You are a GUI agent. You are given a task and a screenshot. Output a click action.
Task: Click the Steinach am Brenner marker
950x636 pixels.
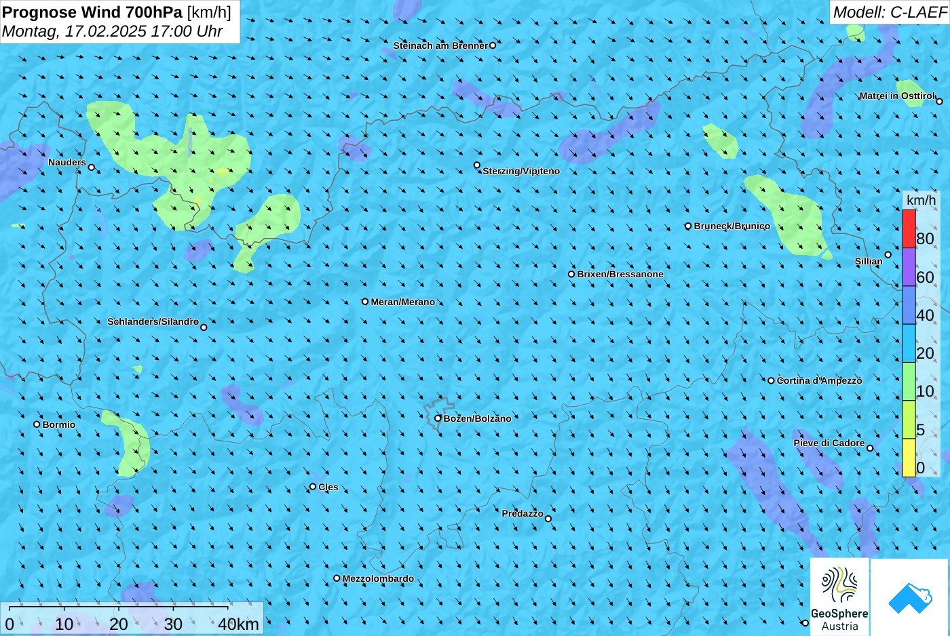tap(493, 45)
